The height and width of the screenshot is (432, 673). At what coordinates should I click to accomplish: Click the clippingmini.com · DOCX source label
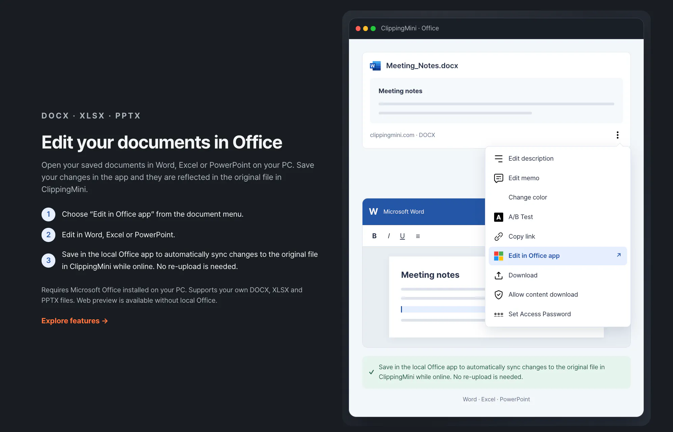[x=402, y=135]
